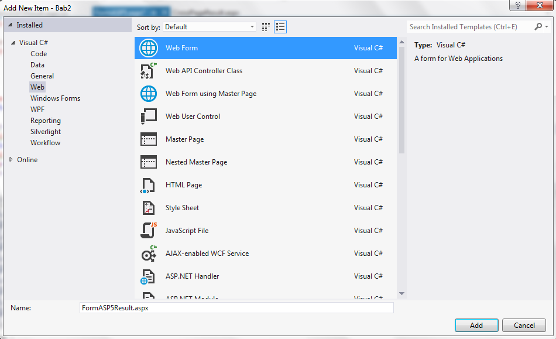The height and width of the screenshot is (339, 556).
Task: Select the Code category
Action: [39, 53]
